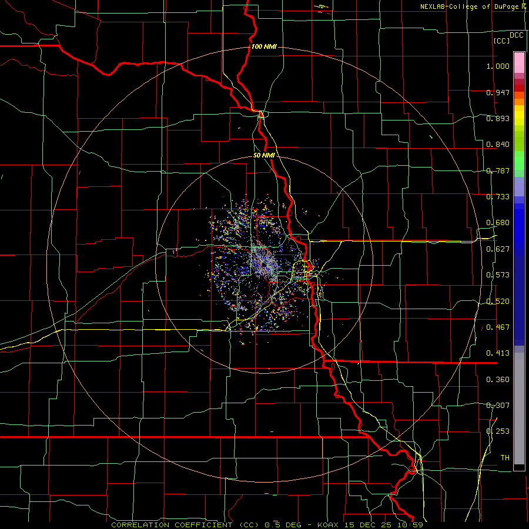
Task: Click the 100 NMI range ring label
Action: pos(264,46)
